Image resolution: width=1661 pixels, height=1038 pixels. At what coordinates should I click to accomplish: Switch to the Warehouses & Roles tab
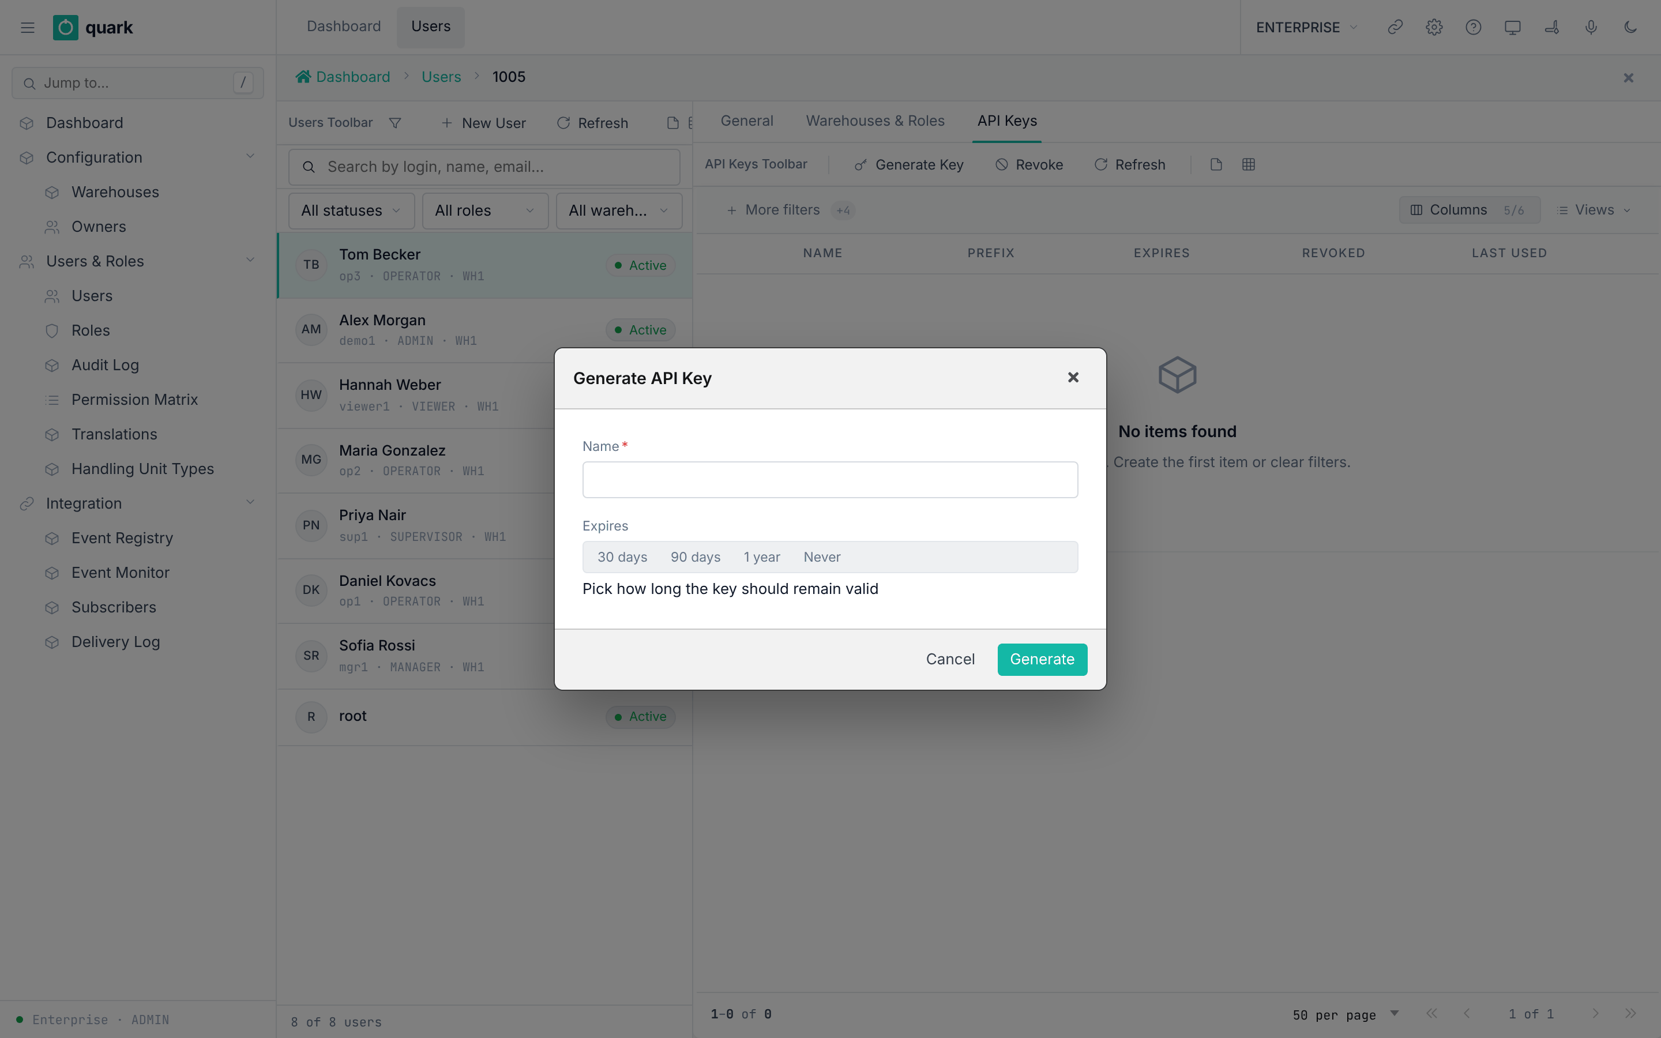(x=875, y=121)
